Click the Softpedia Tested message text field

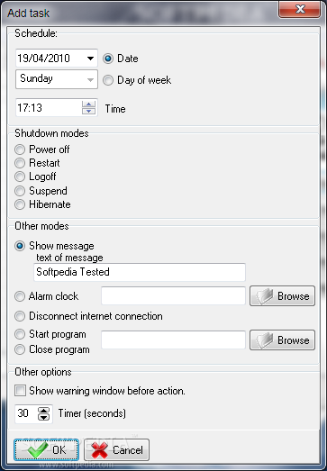pos(140,272)
